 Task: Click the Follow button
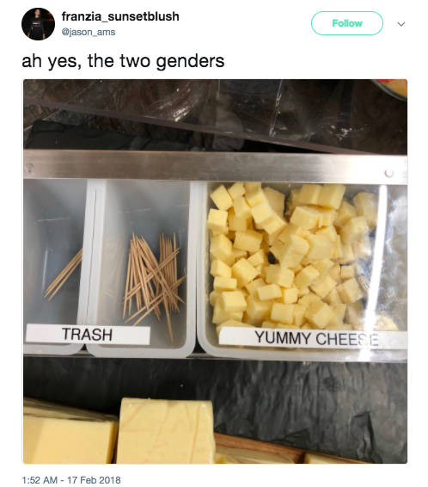pos(347,23)
